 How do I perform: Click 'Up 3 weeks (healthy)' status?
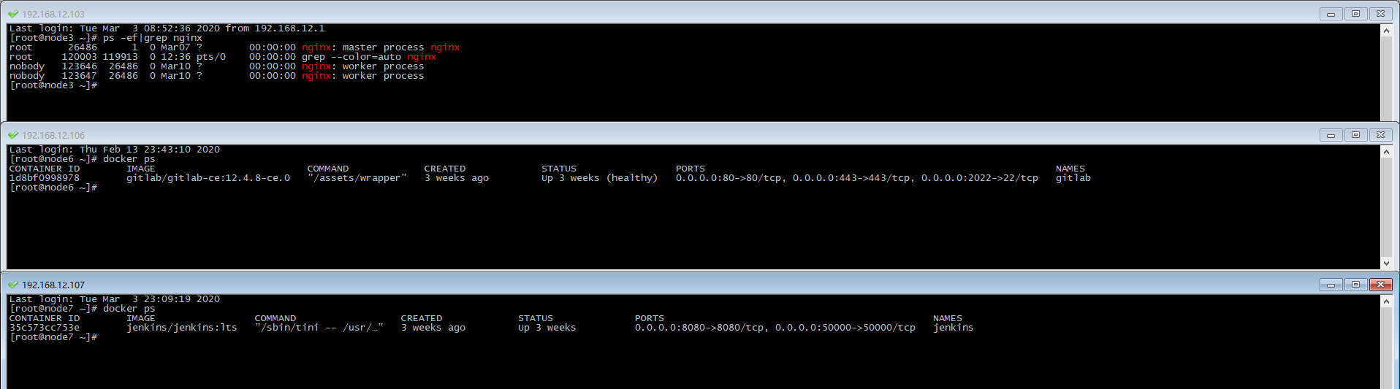pos(599,178)
